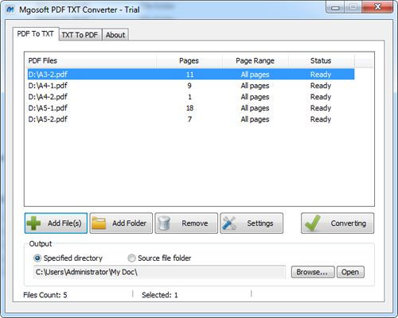
Task: Close the Mgosoft PDF TXT Converter window
Action: 377,7
